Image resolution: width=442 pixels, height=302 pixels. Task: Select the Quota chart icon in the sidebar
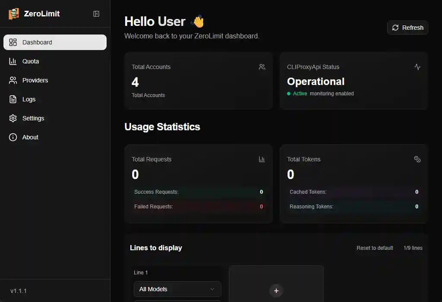(x=13, y=61)
